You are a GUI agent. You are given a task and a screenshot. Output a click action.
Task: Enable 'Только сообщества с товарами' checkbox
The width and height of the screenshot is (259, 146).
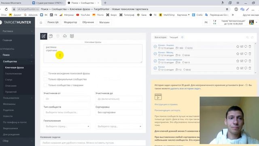point(45,85)
